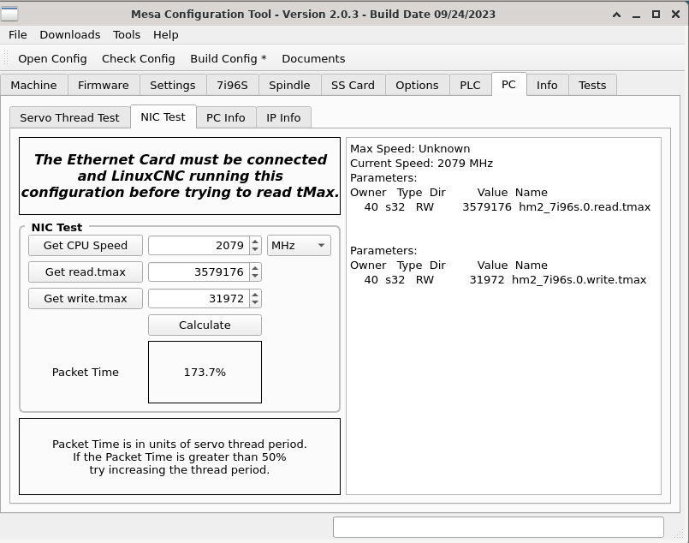Switch to the Machine tab
The height and width of the screenshot is (543, 689).
click(34, 85)
